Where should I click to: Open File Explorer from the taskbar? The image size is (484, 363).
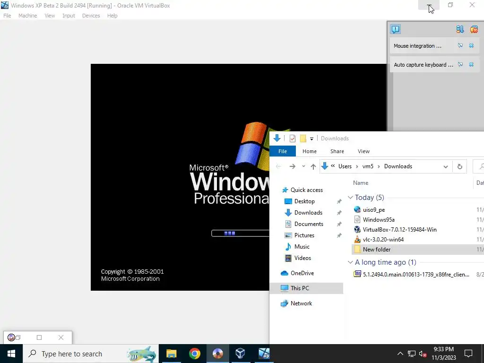[x=171, y=354]
